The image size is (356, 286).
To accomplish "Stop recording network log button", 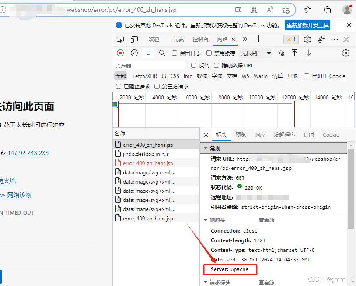I will point(120,53).
